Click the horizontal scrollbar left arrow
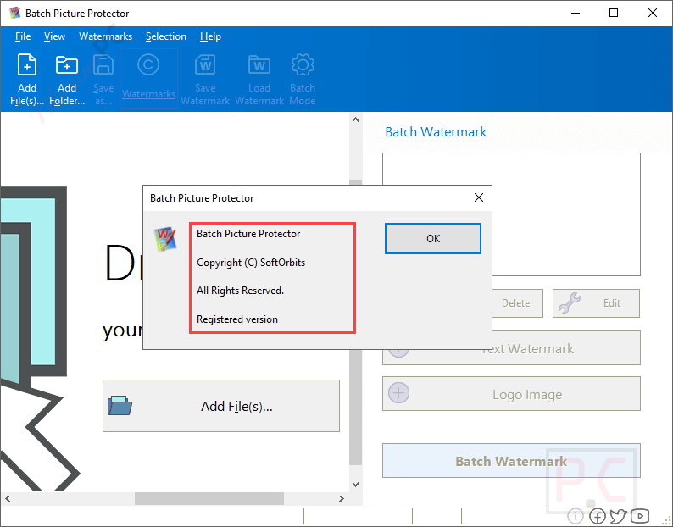673x527 pixels. 8,499
